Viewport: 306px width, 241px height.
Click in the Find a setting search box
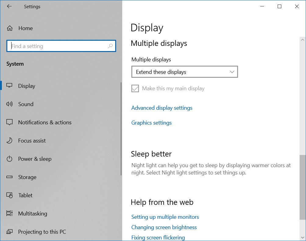(58, 46)
